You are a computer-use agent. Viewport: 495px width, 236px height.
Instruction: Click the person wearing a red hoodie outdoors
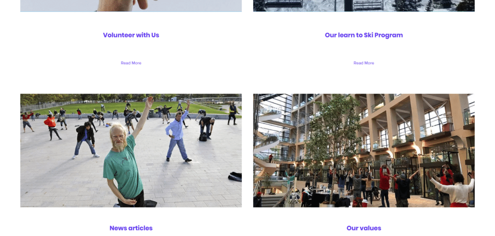tap(52, 126)
